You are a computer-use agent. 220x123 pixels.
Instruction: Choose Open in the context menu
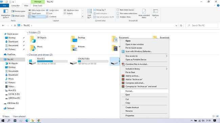145,41
